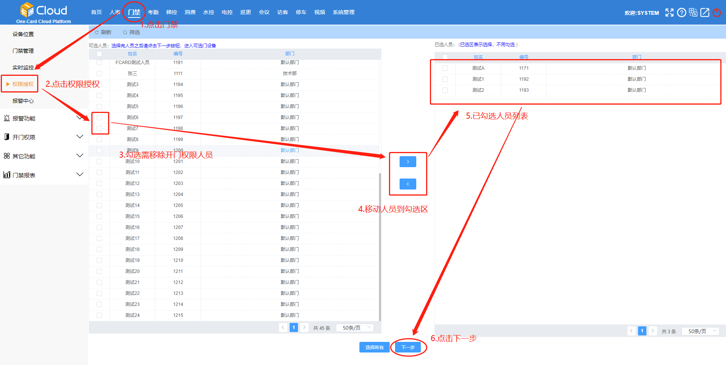
Task: Open the 考勤 top menu
Action: [153, 12]
